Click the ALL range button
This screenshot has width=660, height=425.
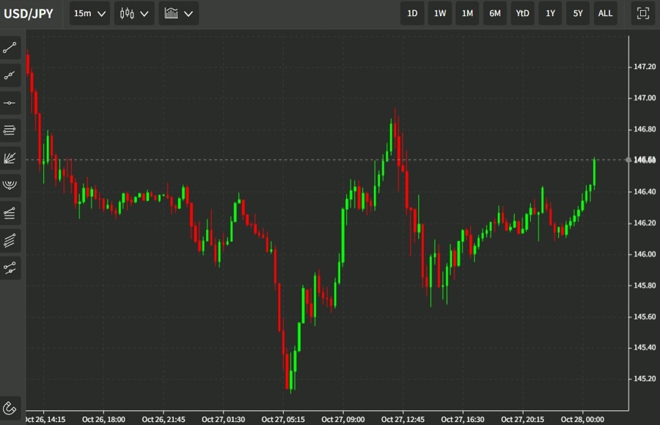coord(606,12)
